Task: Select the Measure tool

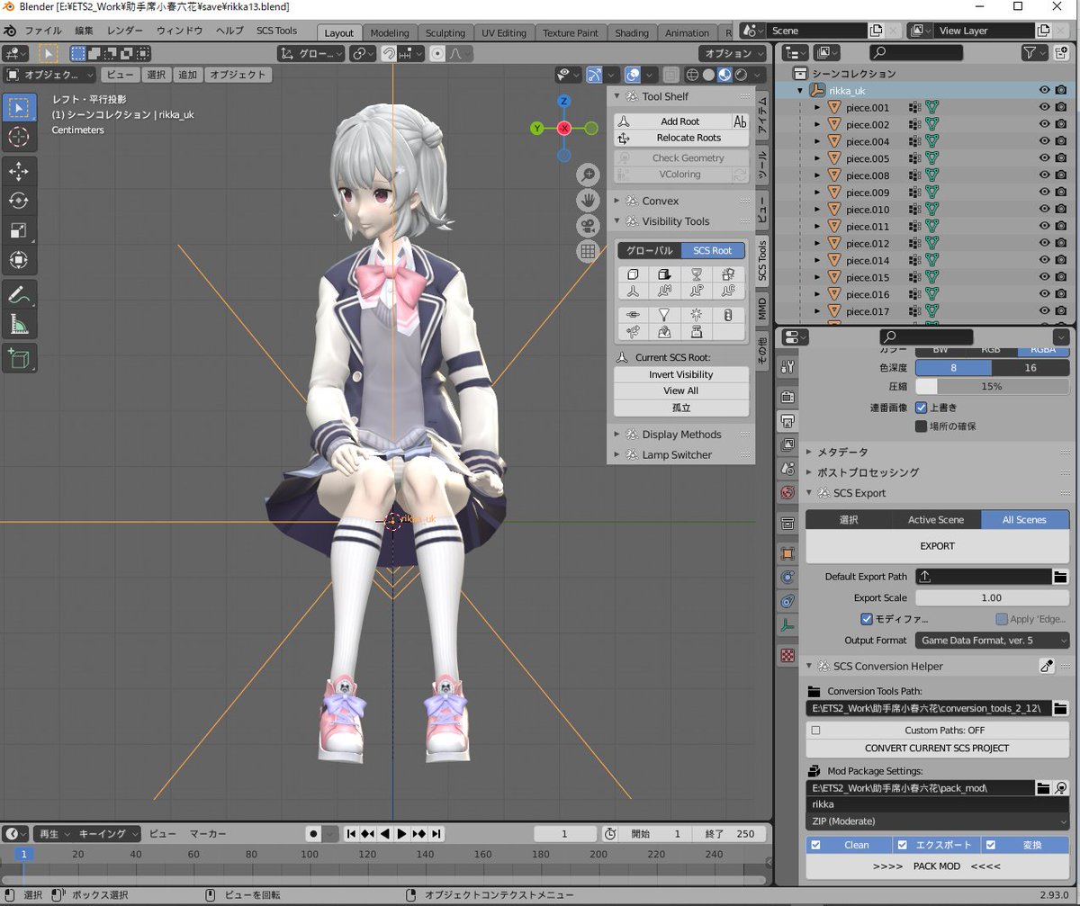Action: click(19, 323)
